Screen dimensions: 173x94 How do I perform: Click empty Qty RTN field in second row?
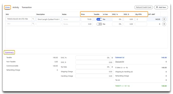pyautogui.click(x=141, y=24)
